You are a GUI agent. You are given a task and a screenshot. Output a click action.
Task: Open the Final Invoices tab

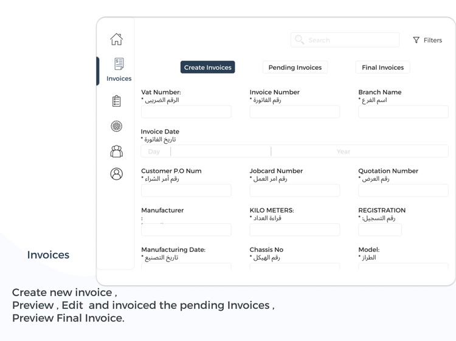382,67
